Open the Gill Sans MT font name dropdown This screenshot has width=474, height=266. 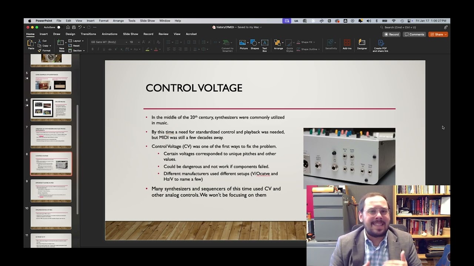coord(126,42)
